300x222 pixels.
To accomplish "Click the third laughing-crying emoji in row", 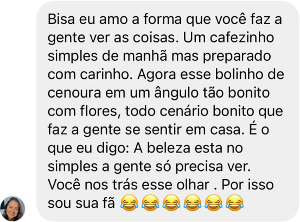I will pos(171,203).
